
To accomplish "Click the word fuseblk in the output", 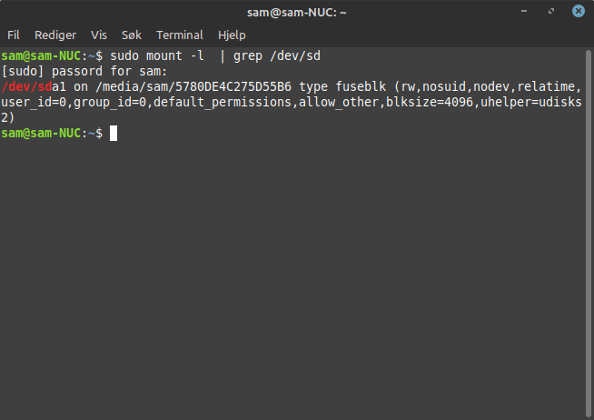I will click(x=361, y=86).
